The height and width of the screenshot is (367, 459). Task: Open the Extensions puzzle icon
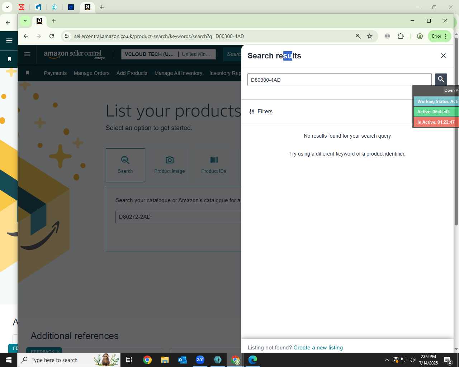401,36
